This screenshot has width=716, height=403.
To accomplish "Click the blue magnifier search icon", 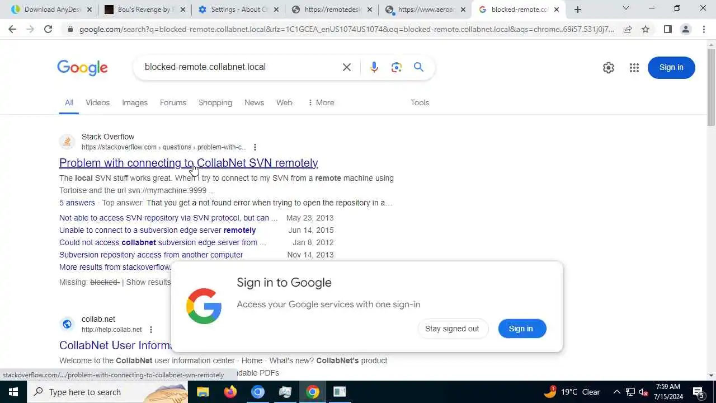I will 418,67.
